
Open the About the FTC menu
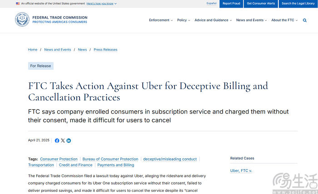(284, 20)
